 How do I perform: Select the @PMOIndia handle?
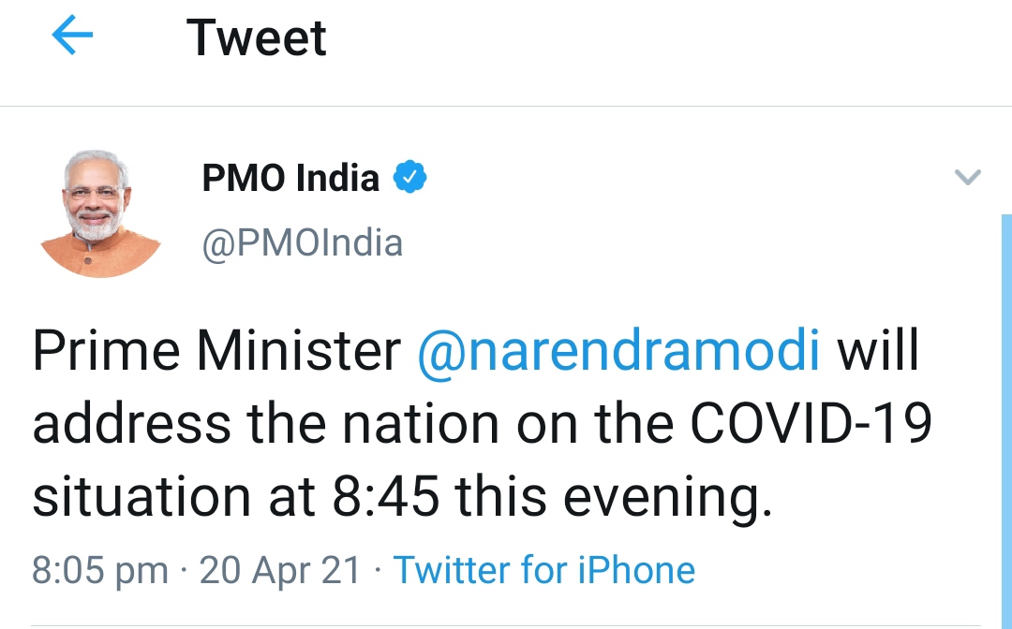click(302, 243)
